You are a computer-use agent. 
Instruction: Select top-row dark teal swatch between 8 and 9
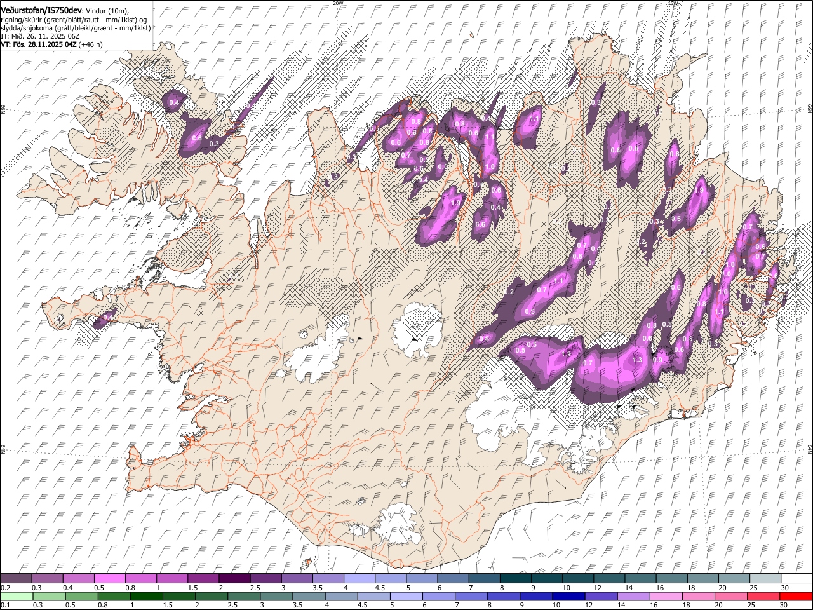515,579
